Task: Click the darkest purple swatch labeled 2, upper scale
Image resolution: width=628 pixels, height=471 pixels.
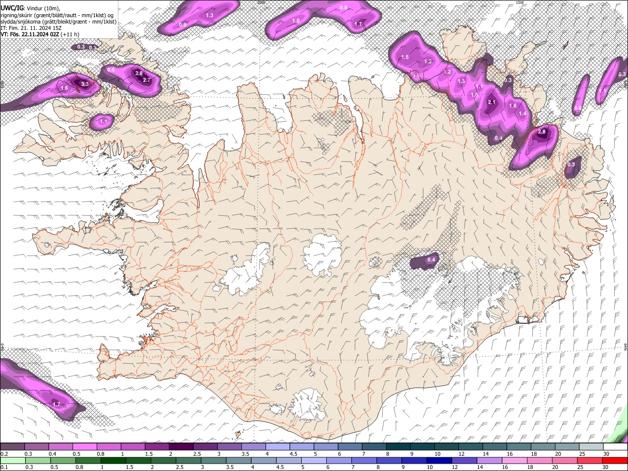Action: 181,447
